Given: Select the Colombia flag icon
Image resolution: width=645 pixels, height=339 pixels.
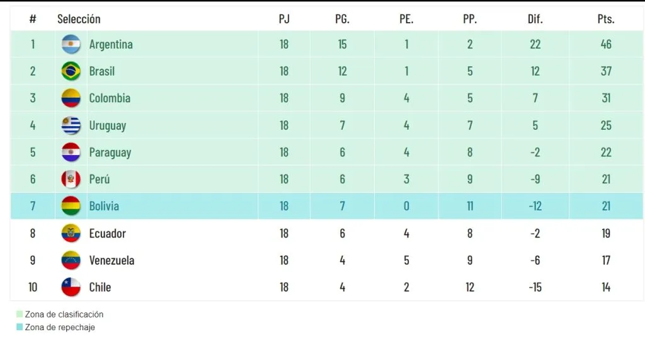Looking at the screenshot, I should click(x=71, y=98).
